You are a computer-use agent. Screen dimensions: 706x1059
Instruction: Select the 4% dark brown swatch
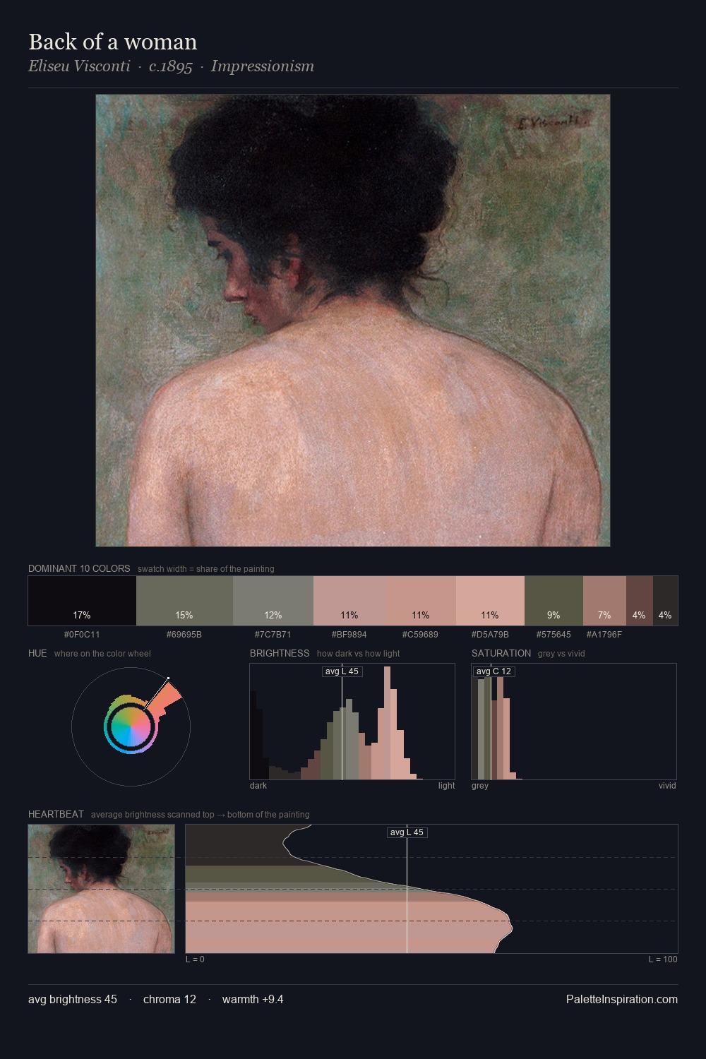[640, 601]
